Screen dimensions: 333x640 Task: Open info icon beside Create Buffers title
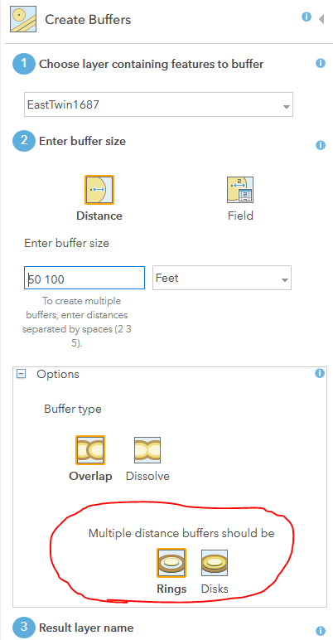click(306, 17)
